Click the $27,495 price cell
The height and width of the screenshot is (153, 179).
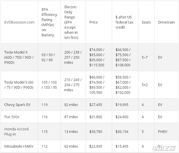[96, 105]
